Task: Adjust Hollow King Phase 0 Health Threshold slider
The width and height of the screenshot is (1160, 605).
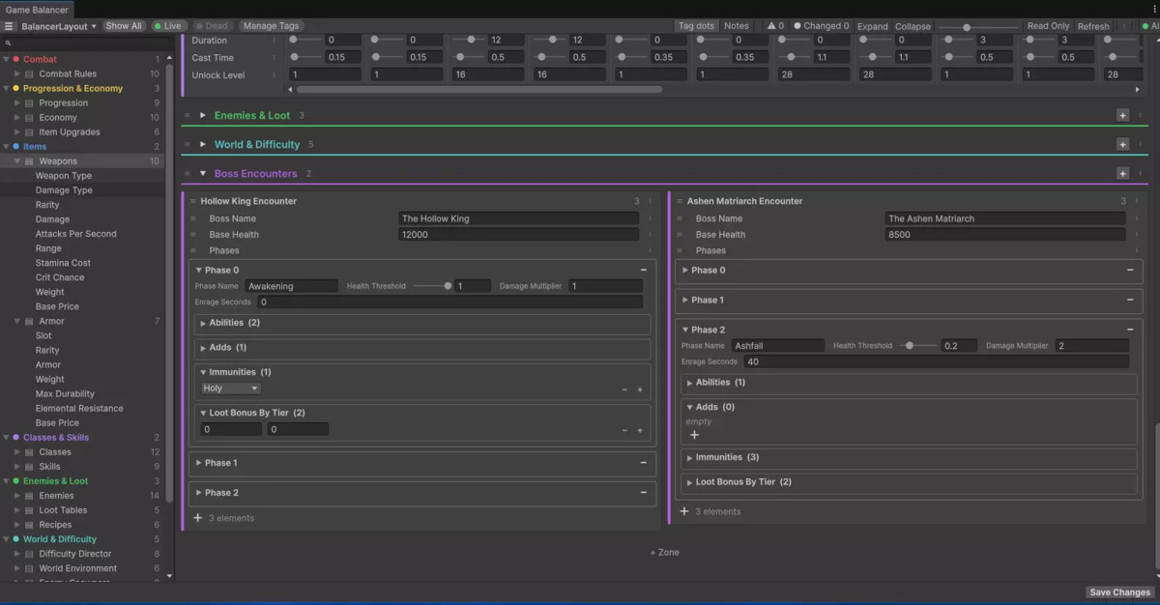Action: (431, 286)
